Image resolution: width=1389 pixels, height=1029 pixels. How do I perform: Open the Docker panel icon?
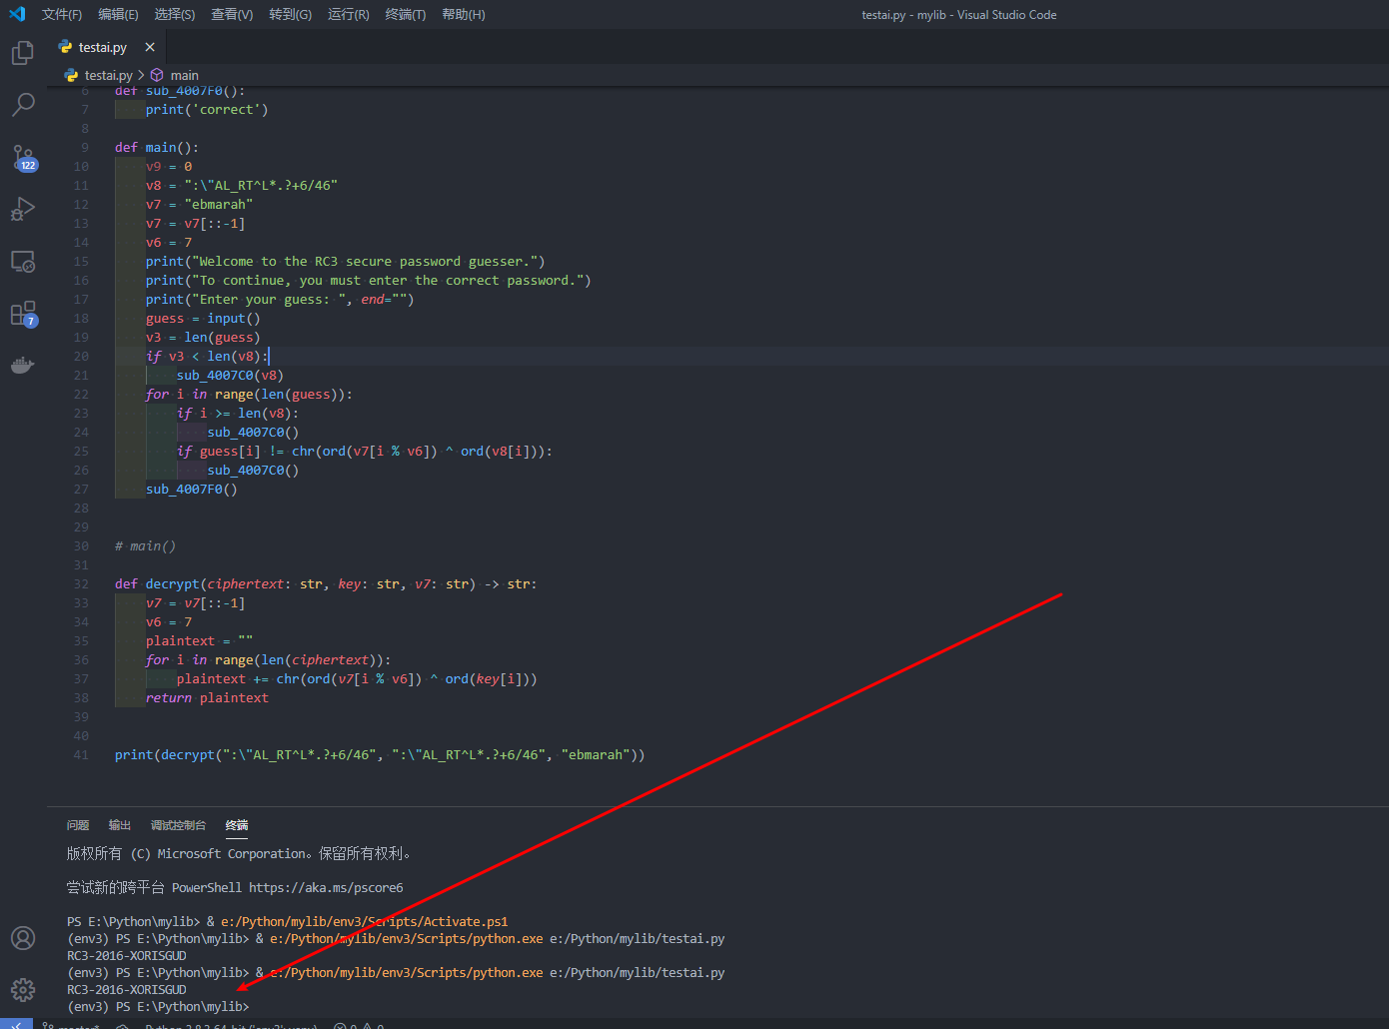pos(22,366)
